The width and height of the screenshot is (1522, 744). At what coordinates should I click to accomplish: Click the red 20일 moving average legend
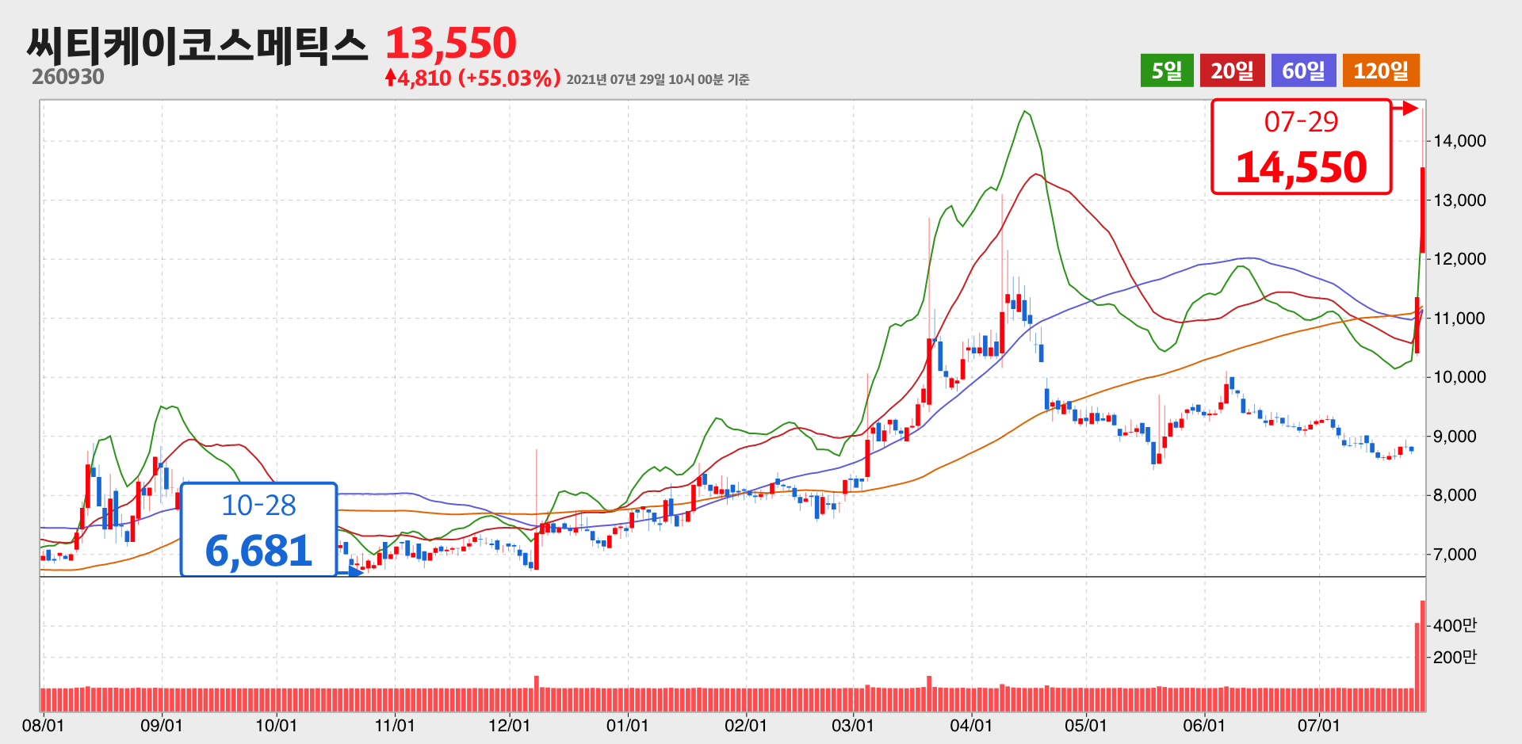tap(1232, 71)
